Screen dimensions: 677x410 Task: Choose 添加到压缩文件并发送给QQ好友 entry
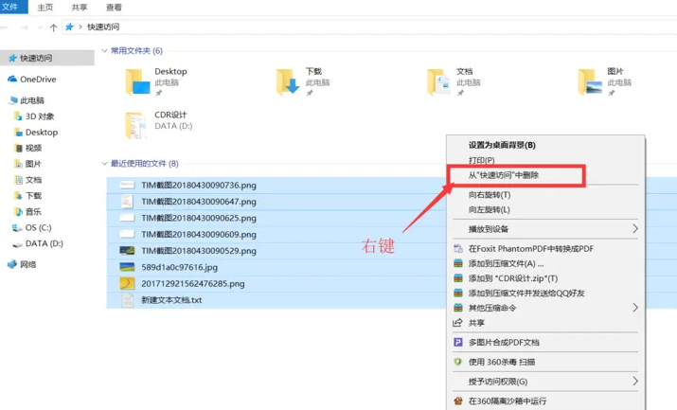click(526, 293)
